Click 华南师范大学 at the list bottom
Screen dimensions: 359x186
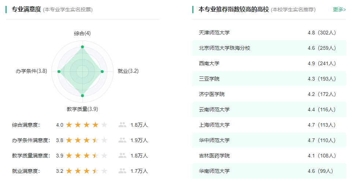point(214,171)
